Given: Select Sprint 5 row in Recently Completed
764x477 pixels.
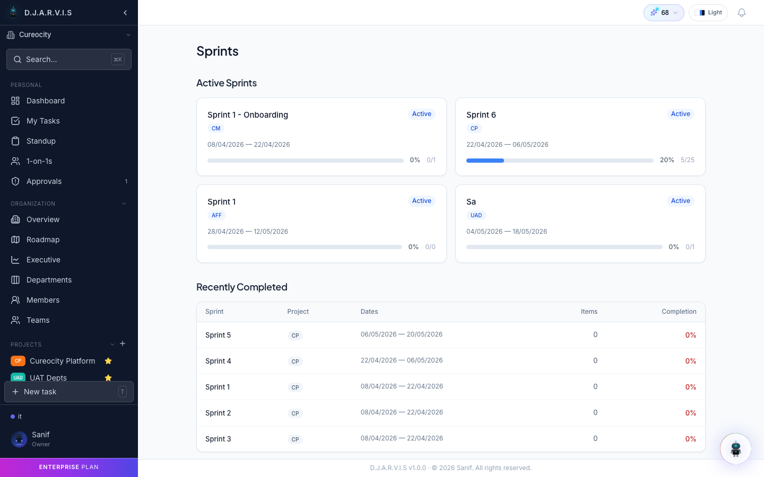Looking at the screenshot, I should click(451, 335).
